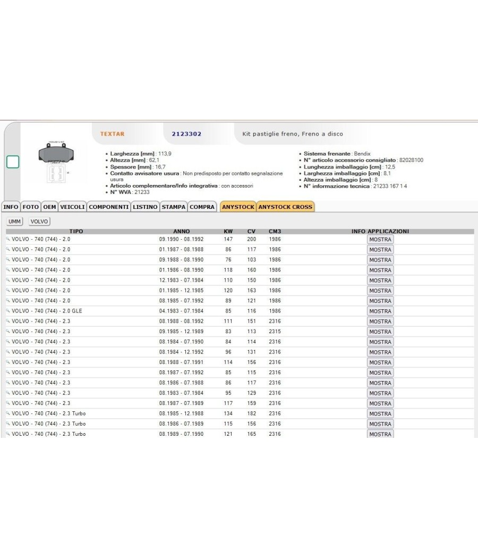
Task: Click MOSTRA for the 84 KW row
Action: [x=380, y=342]
